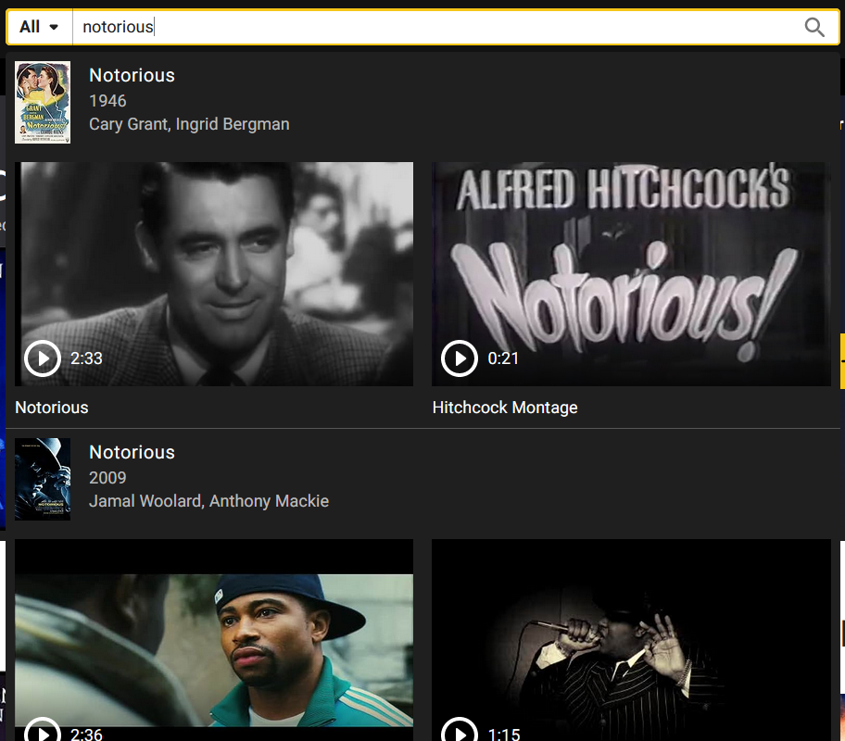Open the Notorious 2009 poster thumbnail
Viewport: 845px width, 741px height.
click(43, 479)
